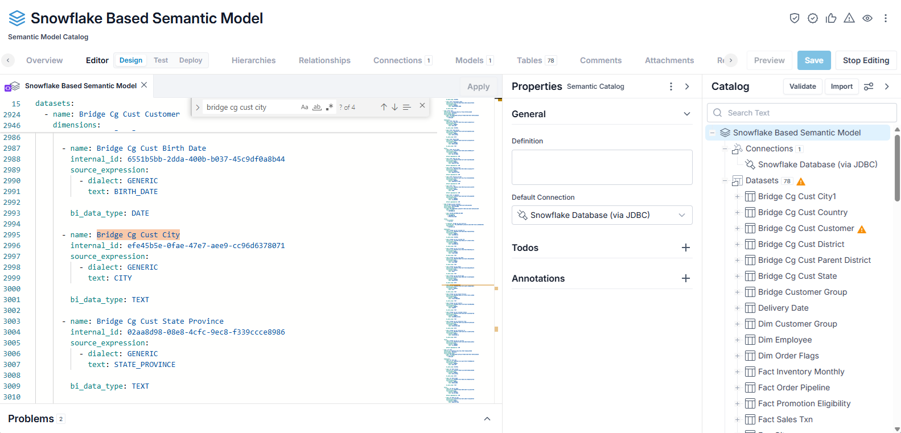Click the Connections node plug icon

737,149
